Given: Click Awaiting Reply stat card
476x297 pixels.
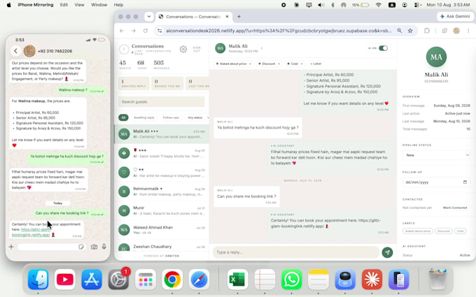Looking at the screenshot, I should pyautogui.click(x=134, y=83).
